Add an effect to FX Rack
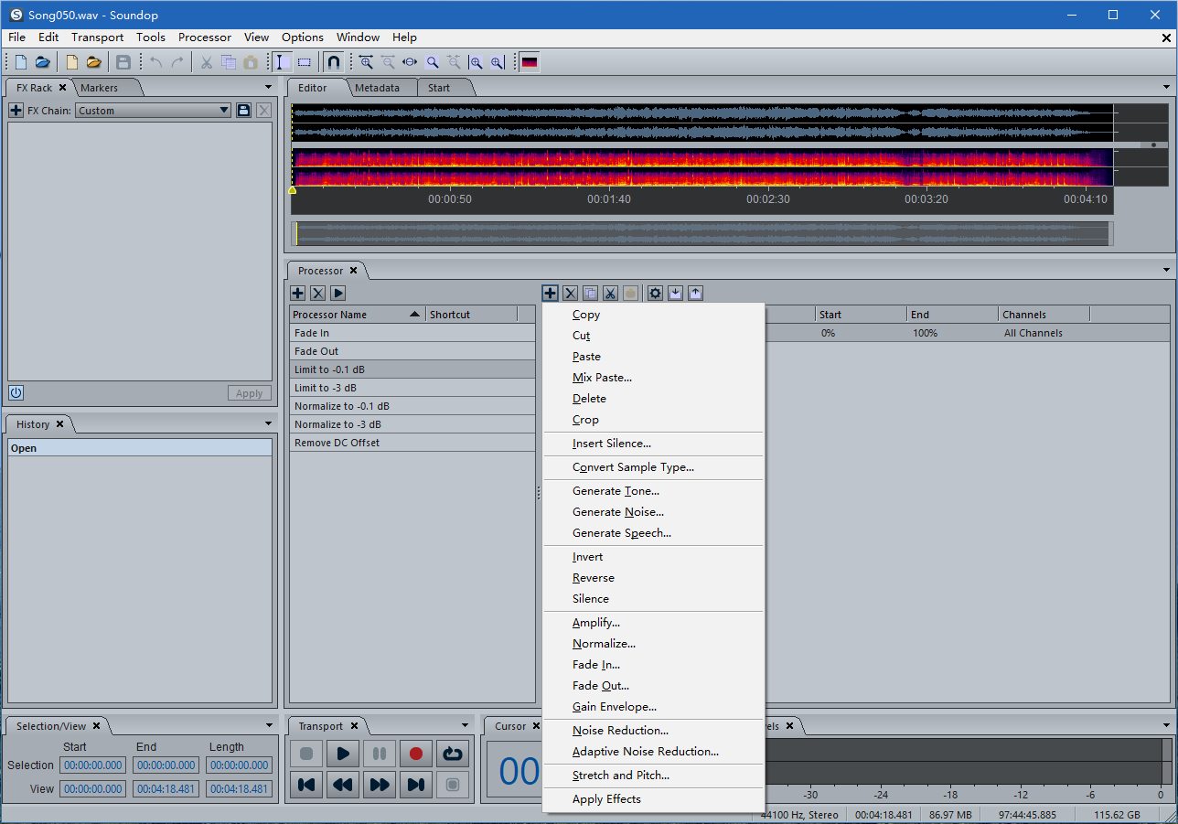Image resolution: width=1178 pixels, height=824 pixels. coord(16,111)
